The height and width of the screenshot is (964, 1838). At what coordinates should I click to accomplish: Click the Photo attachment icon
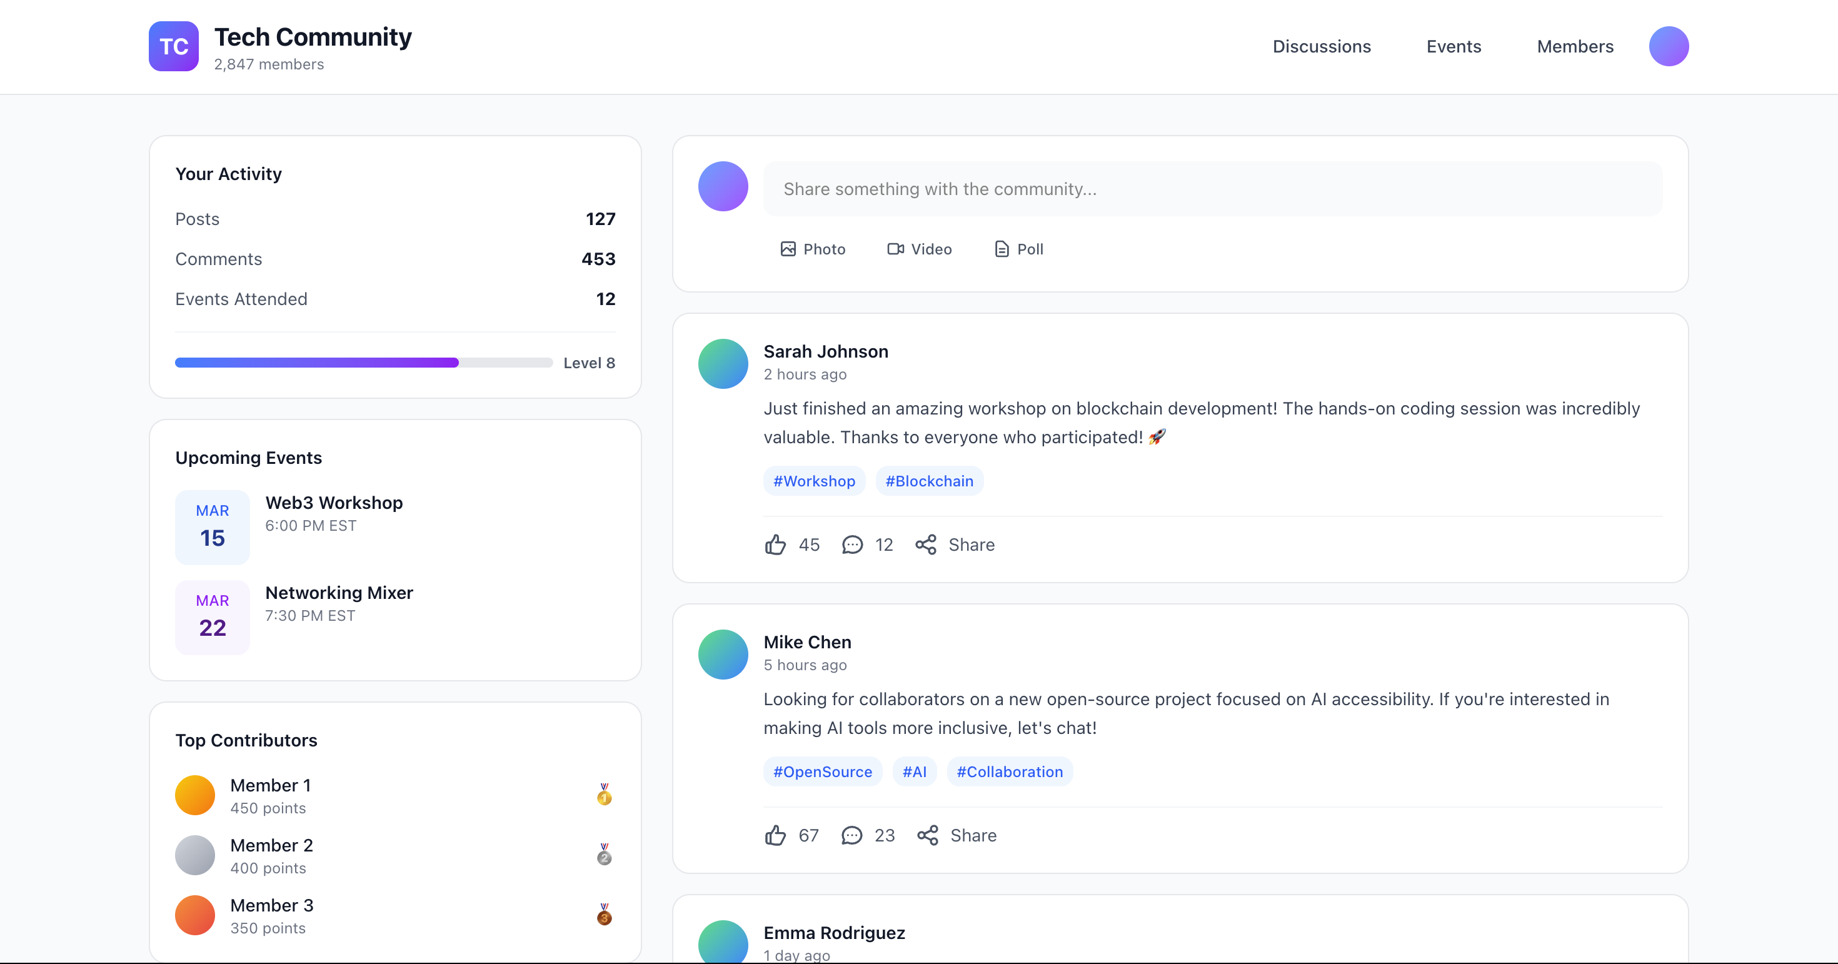788,248
